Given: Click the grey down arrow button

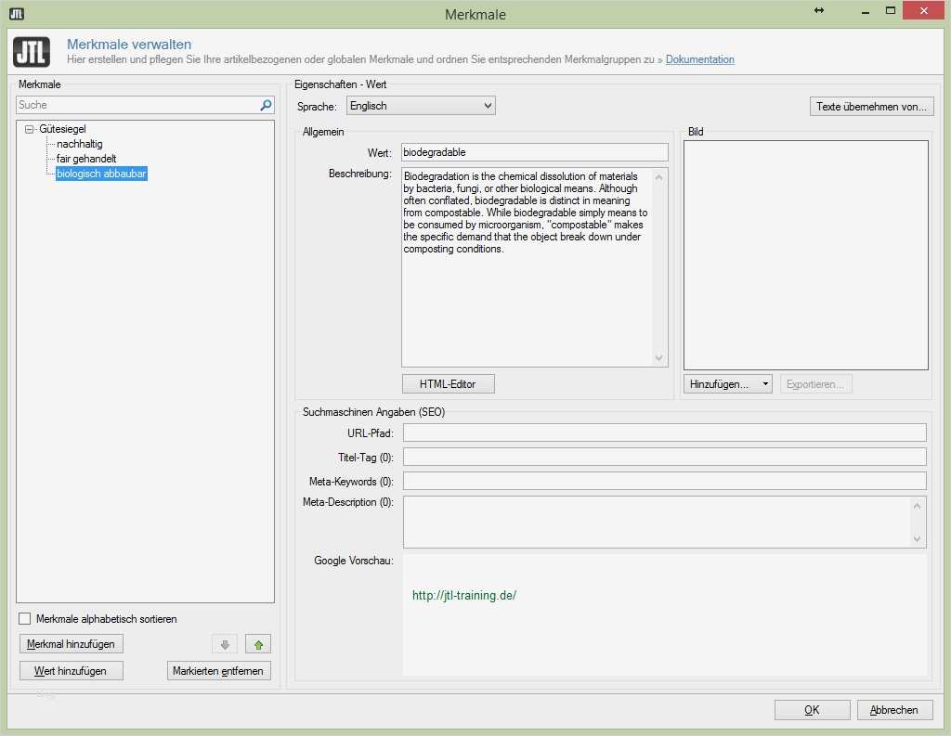Looking at the screenshot, I should click(225, 644).
